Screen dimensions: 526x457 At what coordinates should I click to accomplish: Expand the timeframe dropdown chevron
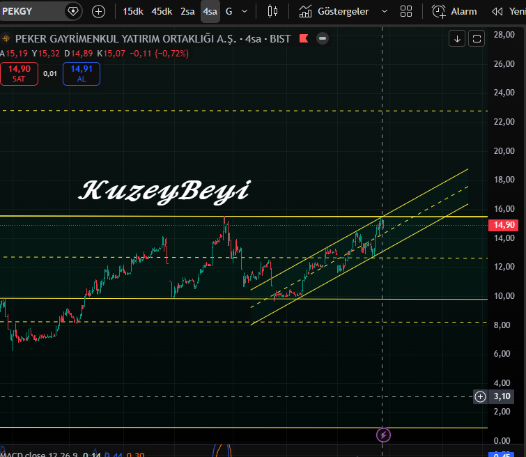click(x=245, y=11)
